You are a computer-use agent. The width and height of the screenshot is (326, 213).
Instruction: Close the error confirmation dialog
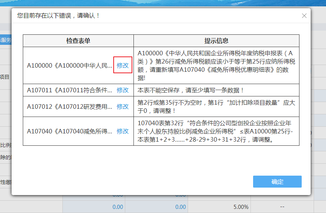(304, 16)
